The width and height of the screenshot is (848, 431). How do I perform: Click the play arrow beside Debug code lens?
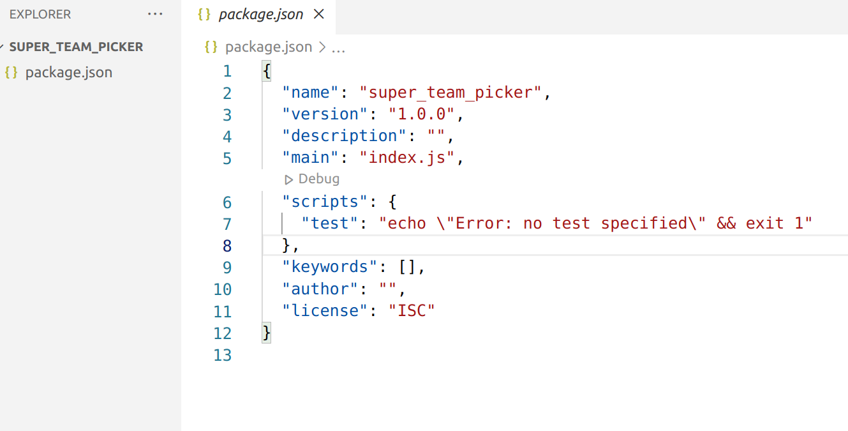(x=290, y=179)
